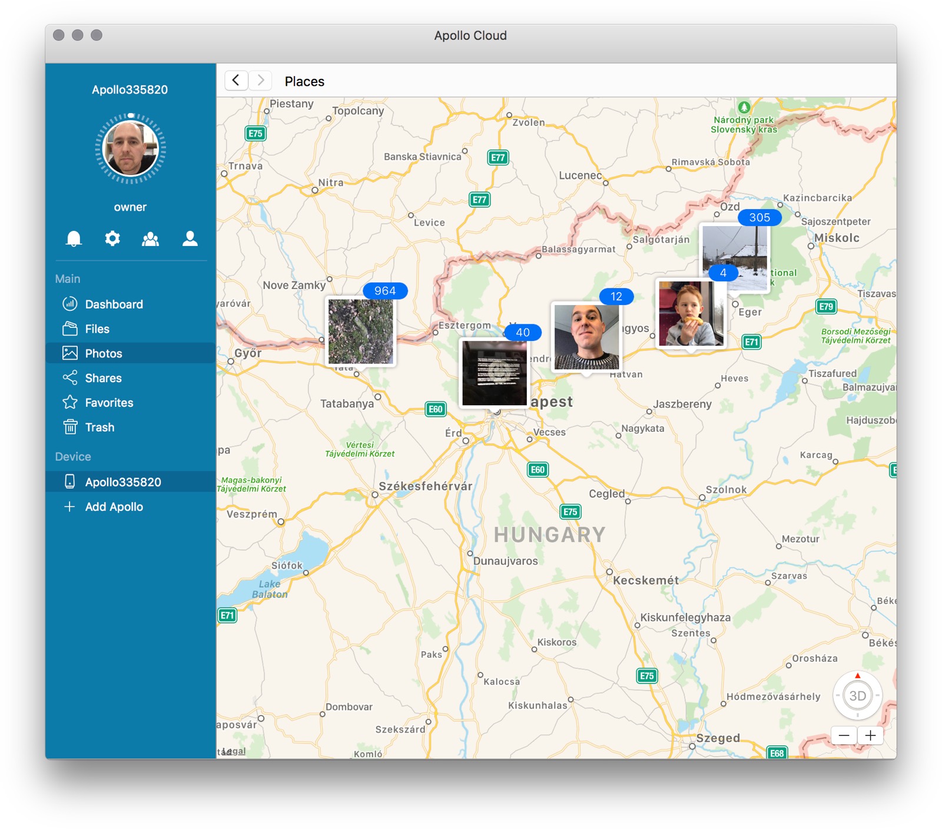Open the Legal link on the map
The height and width of the screenshot is (829, 942).
[234, 751]
